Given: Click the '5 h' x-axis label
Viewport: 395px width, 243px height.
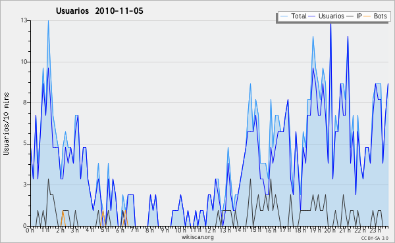Looking at the screenshot, I should (105, 230).
